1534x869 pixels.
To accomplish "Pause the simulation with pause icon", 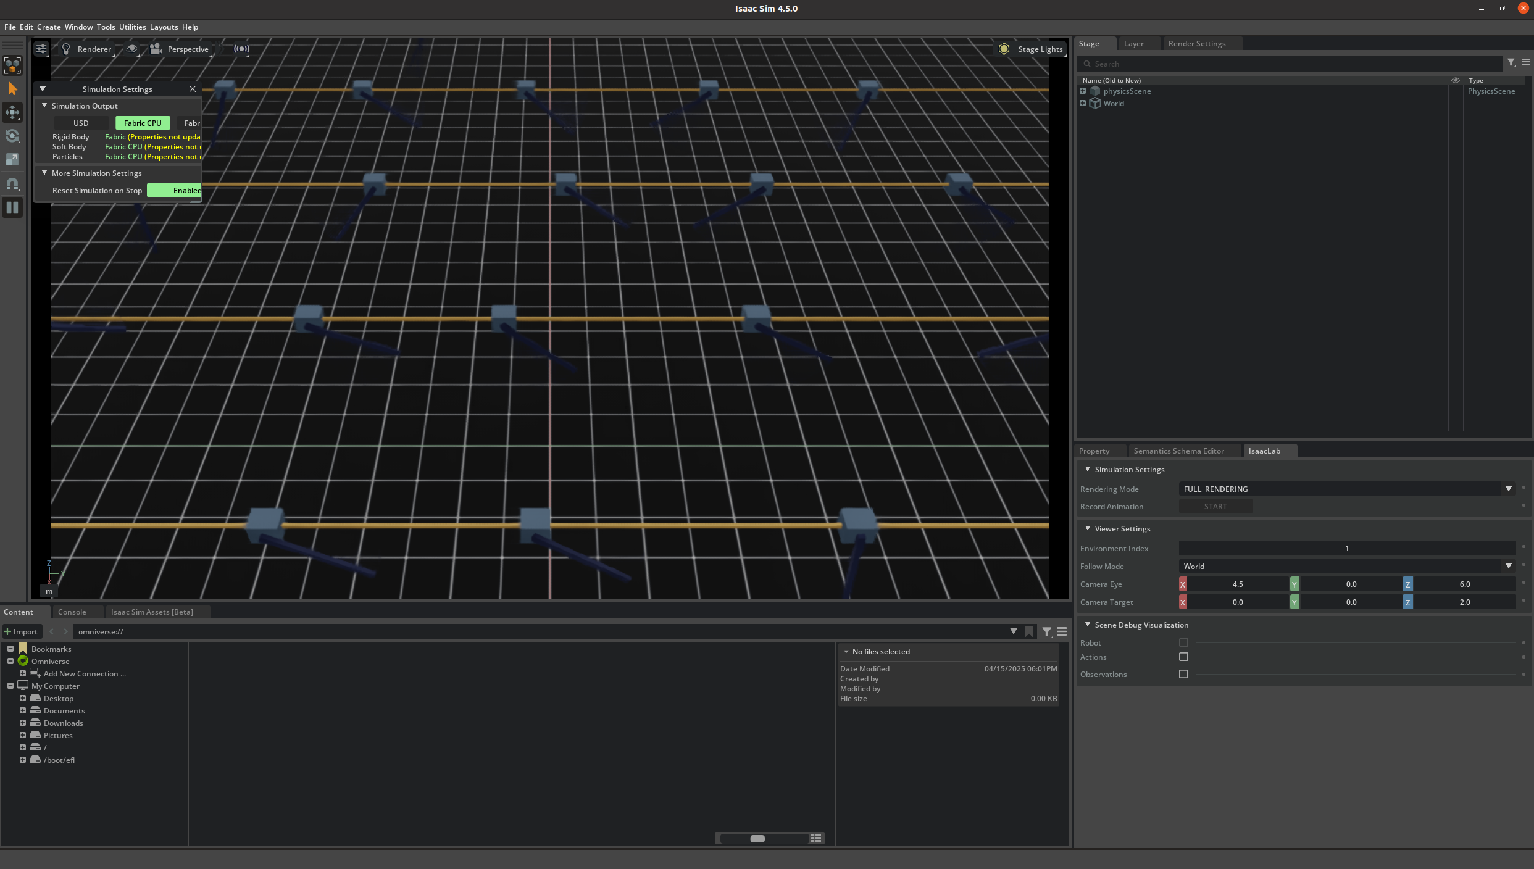I will [x=12, y=207].
